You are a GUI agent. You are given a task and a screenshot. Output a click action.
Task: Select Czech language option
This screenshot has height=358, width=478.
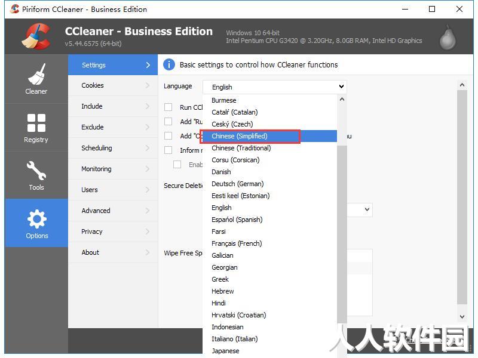[270, 124]
